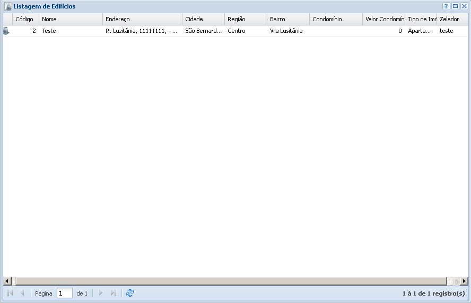
Task: Click the page number input field
Action: point(64,293)
